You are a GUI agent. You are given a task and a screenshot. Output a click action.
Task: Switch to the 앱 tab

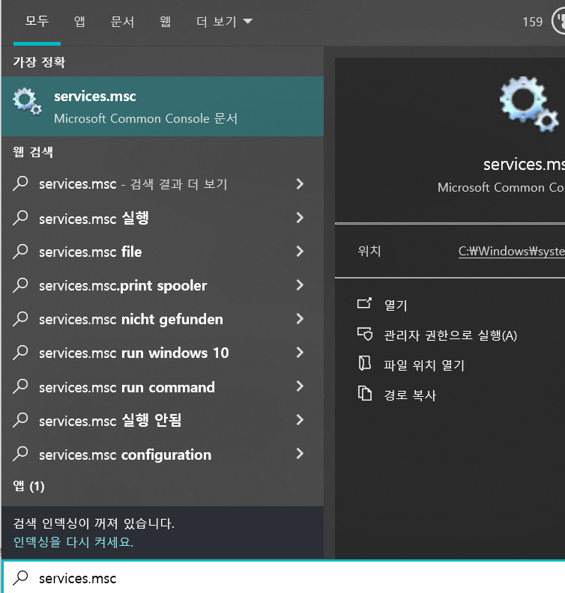[79, 21]
